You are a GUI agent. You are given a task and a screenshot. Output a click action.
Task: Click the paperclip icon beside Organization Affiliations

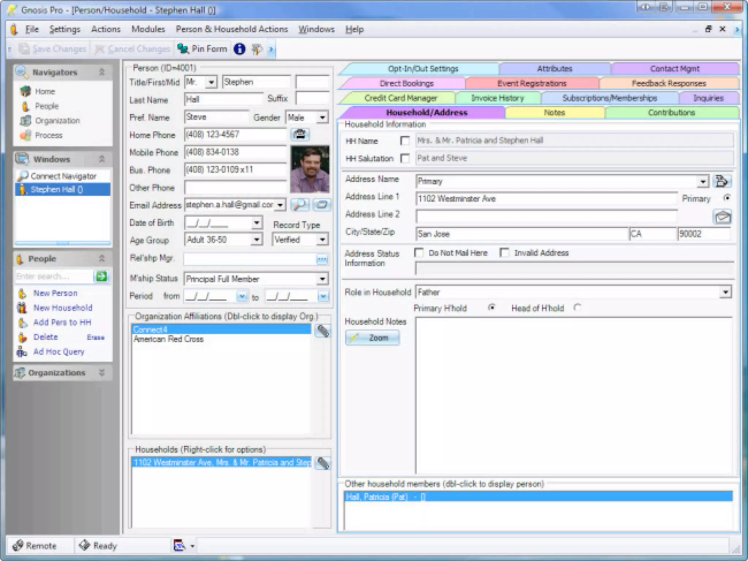pyautogui.click(x=323, y=331)
